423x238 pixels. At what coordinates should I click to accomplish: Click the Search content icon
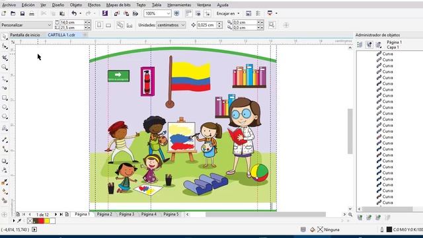coord(105,13)
